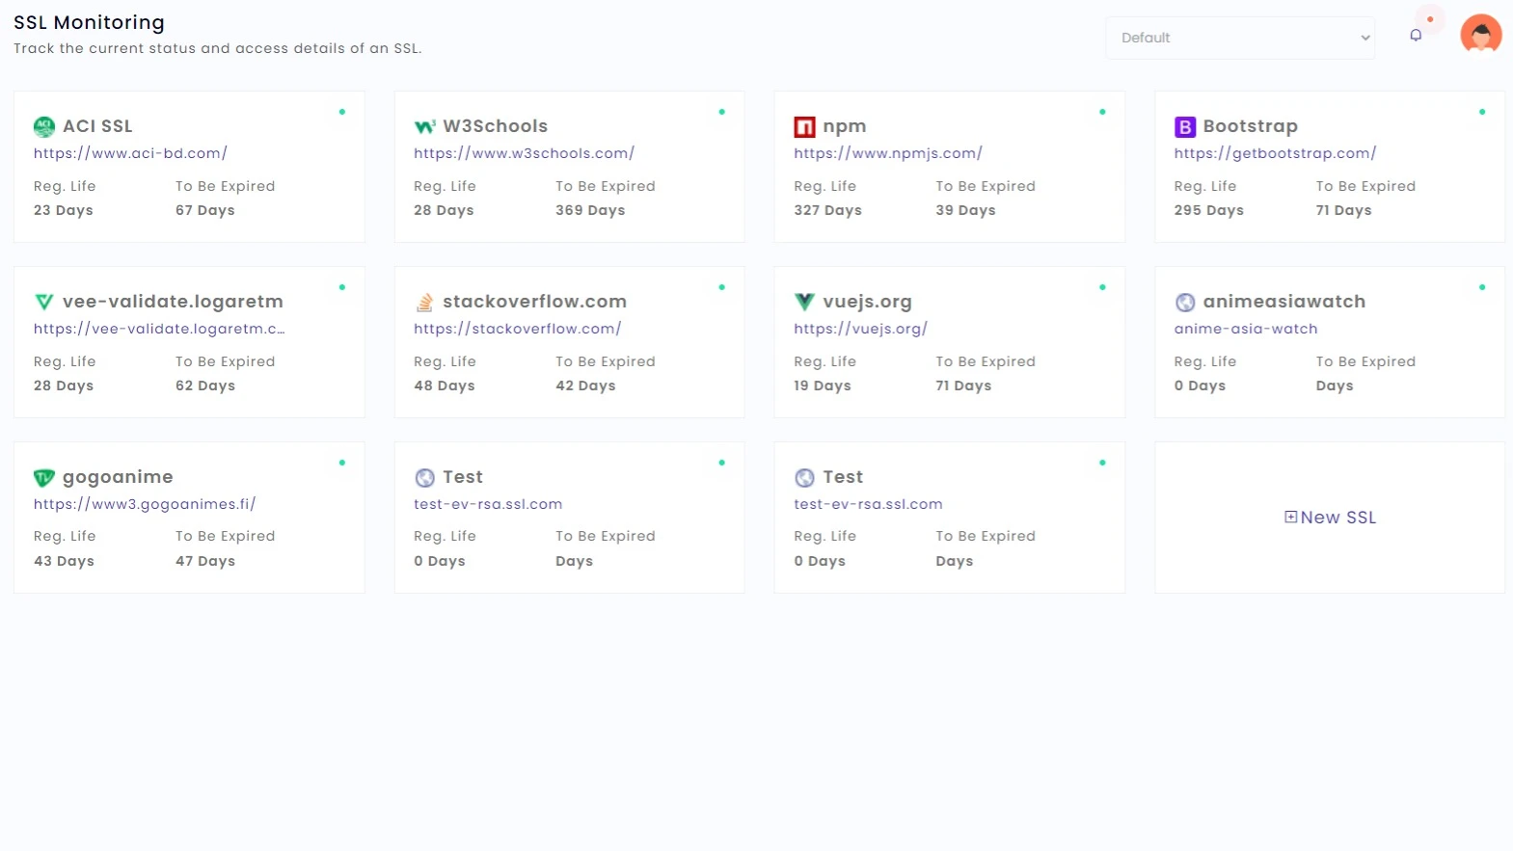Click the gogoanime logo icon
This screenshot has width=1513, height=851.
[x=44, y=477]
